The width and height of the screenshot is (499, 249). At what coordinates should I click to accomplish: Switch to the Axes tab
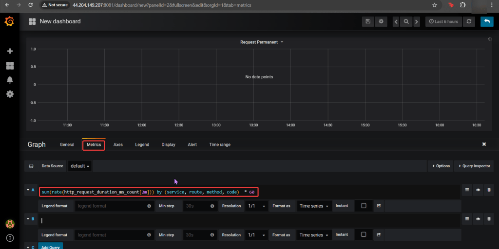click(118, 144)
